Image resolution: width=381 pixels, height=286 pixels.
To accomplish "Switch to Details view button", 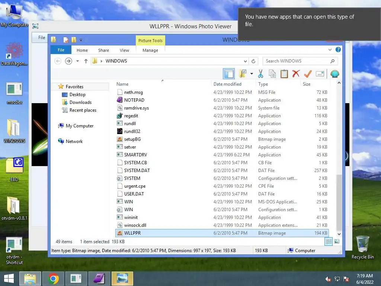I will 329,241.
